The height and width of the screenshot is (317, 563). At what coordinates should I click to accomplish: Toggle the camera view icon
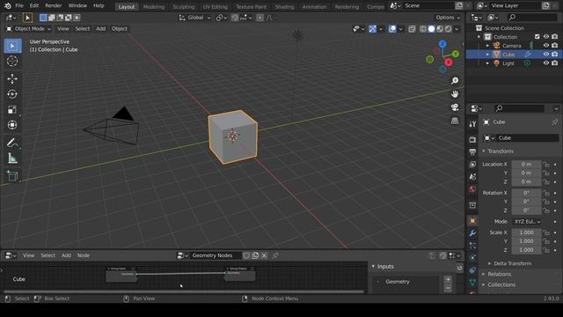pyautogui.click(x=455, y=107)
